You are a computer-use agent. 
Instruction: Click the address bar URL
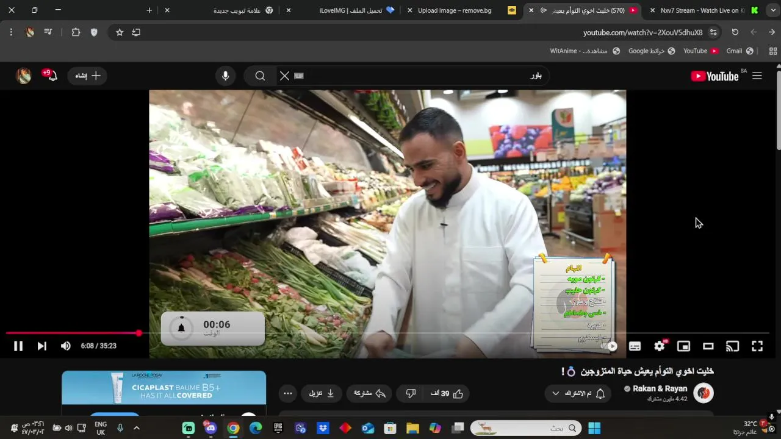[x=642, y=32]
